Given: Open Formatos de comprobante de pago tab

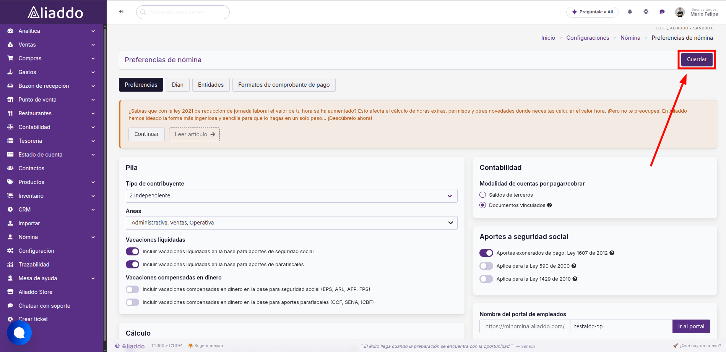Looking at the screenshot, I should 284,85.
